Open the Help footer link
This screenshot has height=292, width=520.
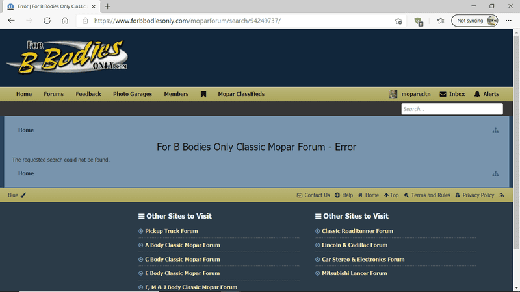click(x=347, y=195)
